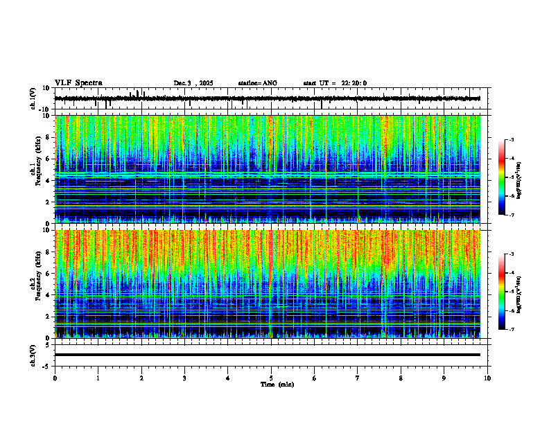Click time-axis tick label "7"
Screen dimensions: 549x424
point(358,378)
